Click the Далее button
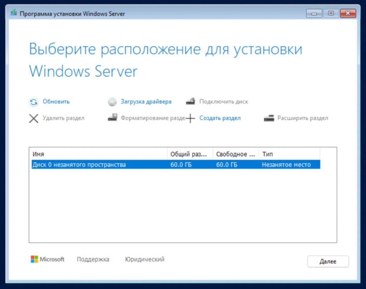Screen dimensions: 366x289 point(328,261)
